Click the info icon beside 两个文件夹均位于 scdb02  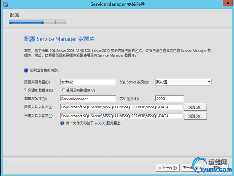pyautogui.click(x=62, y=123)
